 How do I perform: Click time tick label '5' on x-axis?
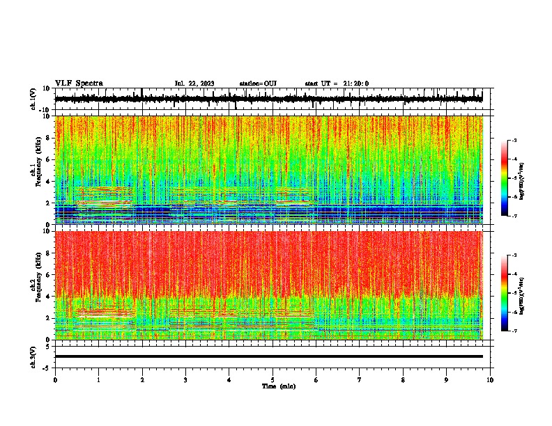[x=273, y=380]
